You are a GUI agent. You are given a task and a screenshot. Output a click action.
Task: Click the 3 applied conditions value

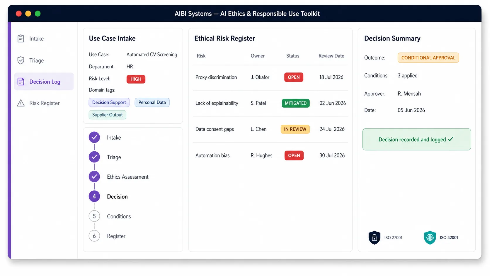(x=408, y=75)
